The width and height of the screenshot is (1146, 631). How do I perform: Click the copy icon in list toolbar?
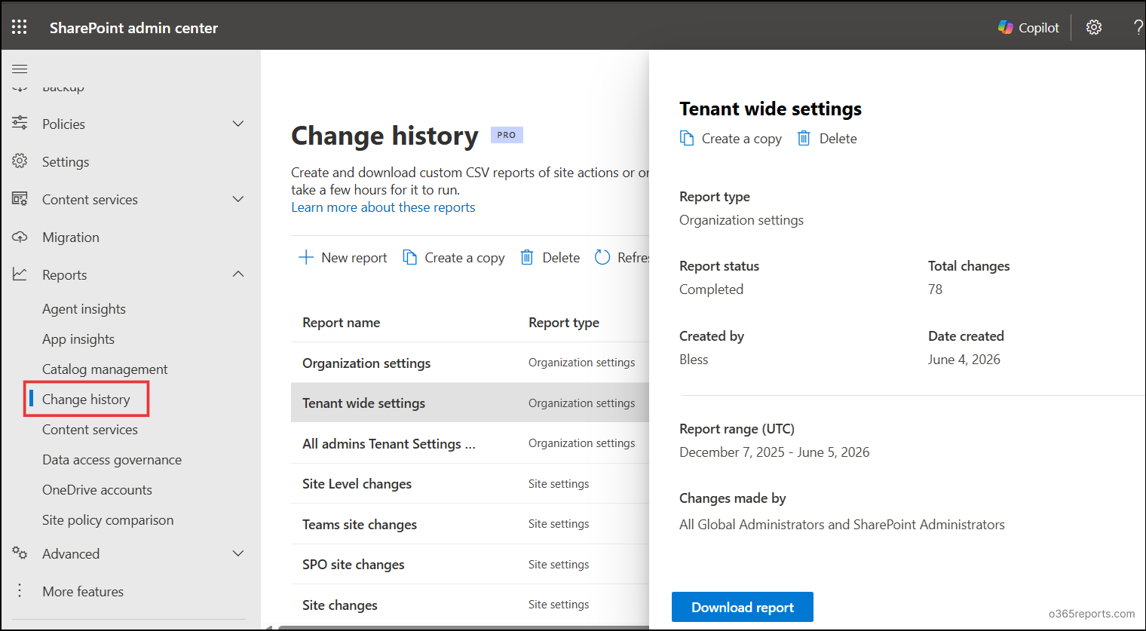[409, 257]
